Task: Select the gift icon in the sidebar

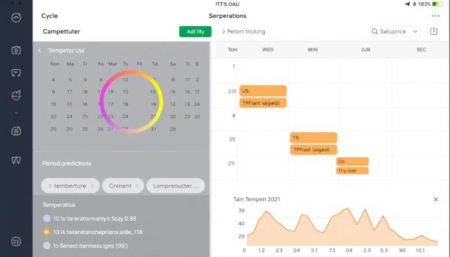Action: point(16,160)
